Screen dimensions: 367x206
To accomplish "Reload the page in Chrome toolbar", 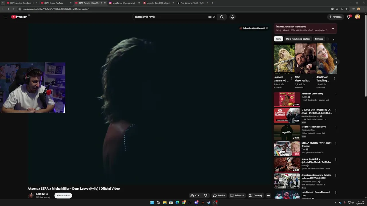I will [13, 9].
